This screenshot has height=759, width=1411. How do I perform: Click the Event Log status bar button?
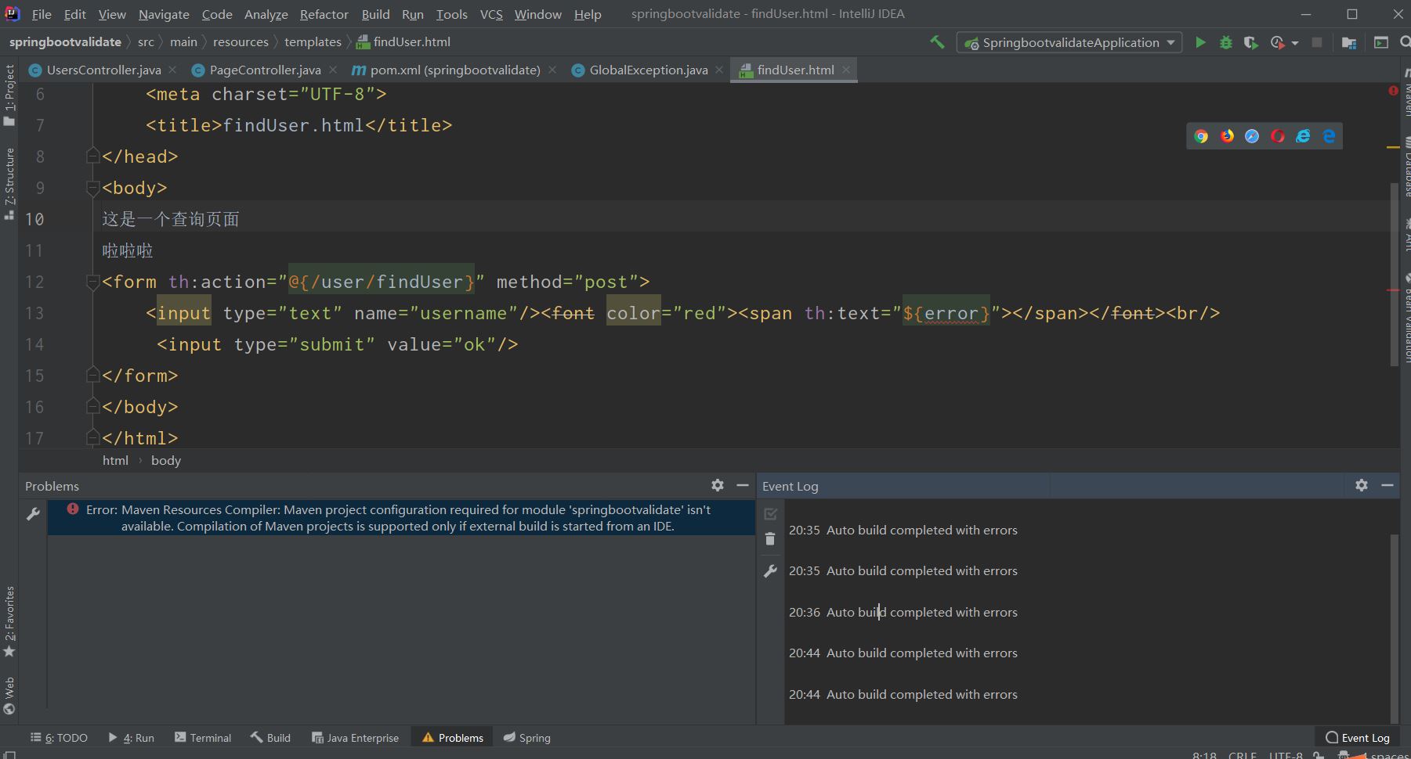click(1357, 737)
